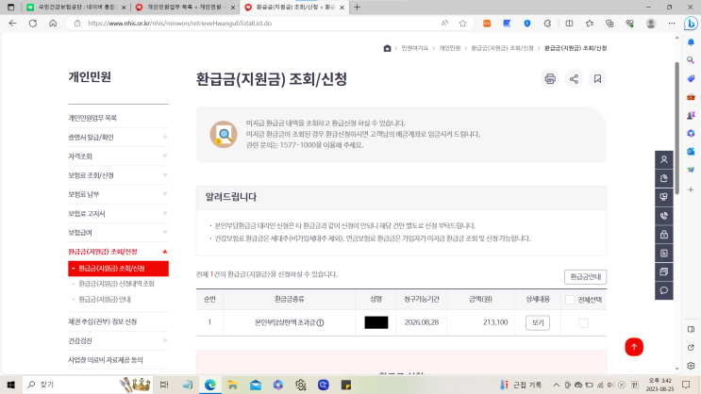The width and height of the screenshot is (701, 394).
Task: Open 사업장 의료비 자료제공 동의 menu
Action: pyautogui.click(x=106, y=360)
